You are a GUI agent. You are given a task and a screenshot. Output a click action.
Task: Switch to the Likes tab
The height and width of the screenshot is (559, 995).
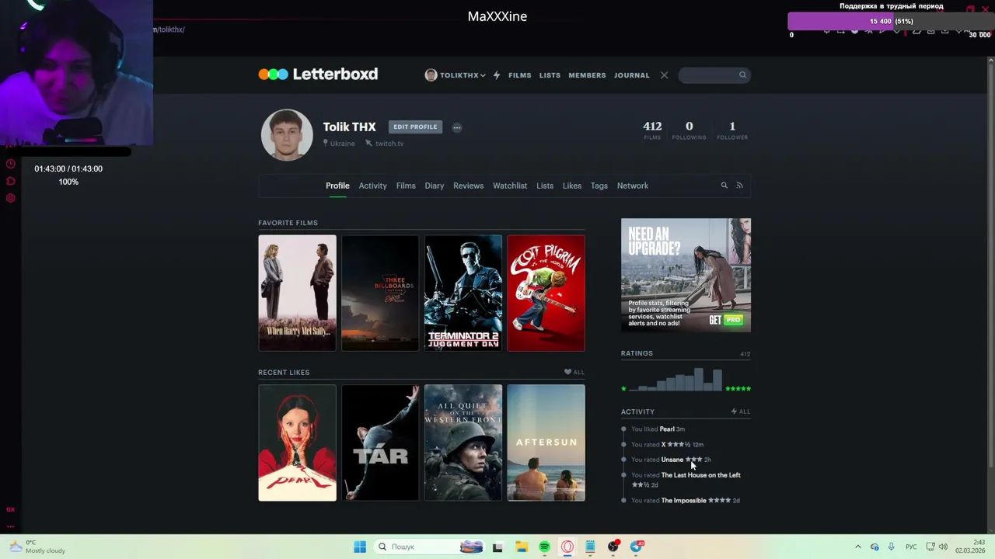[x=572, y=186]
